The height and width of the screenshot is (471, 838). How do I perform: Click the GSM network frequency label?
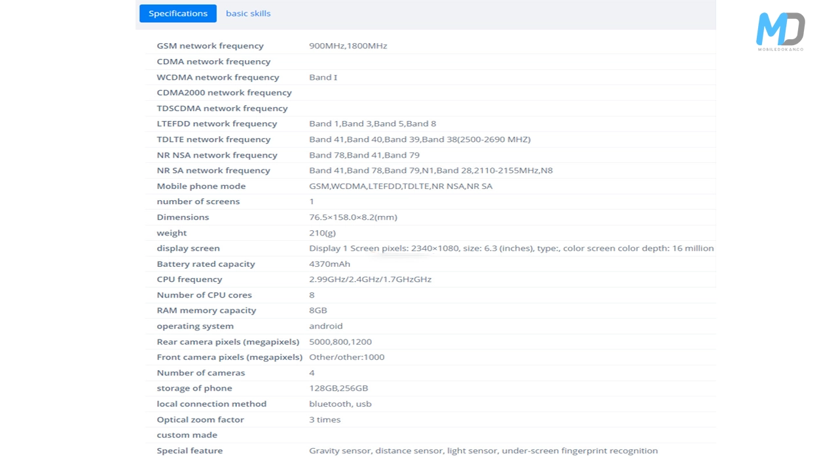pyautogui.click(x=210, y=46)
